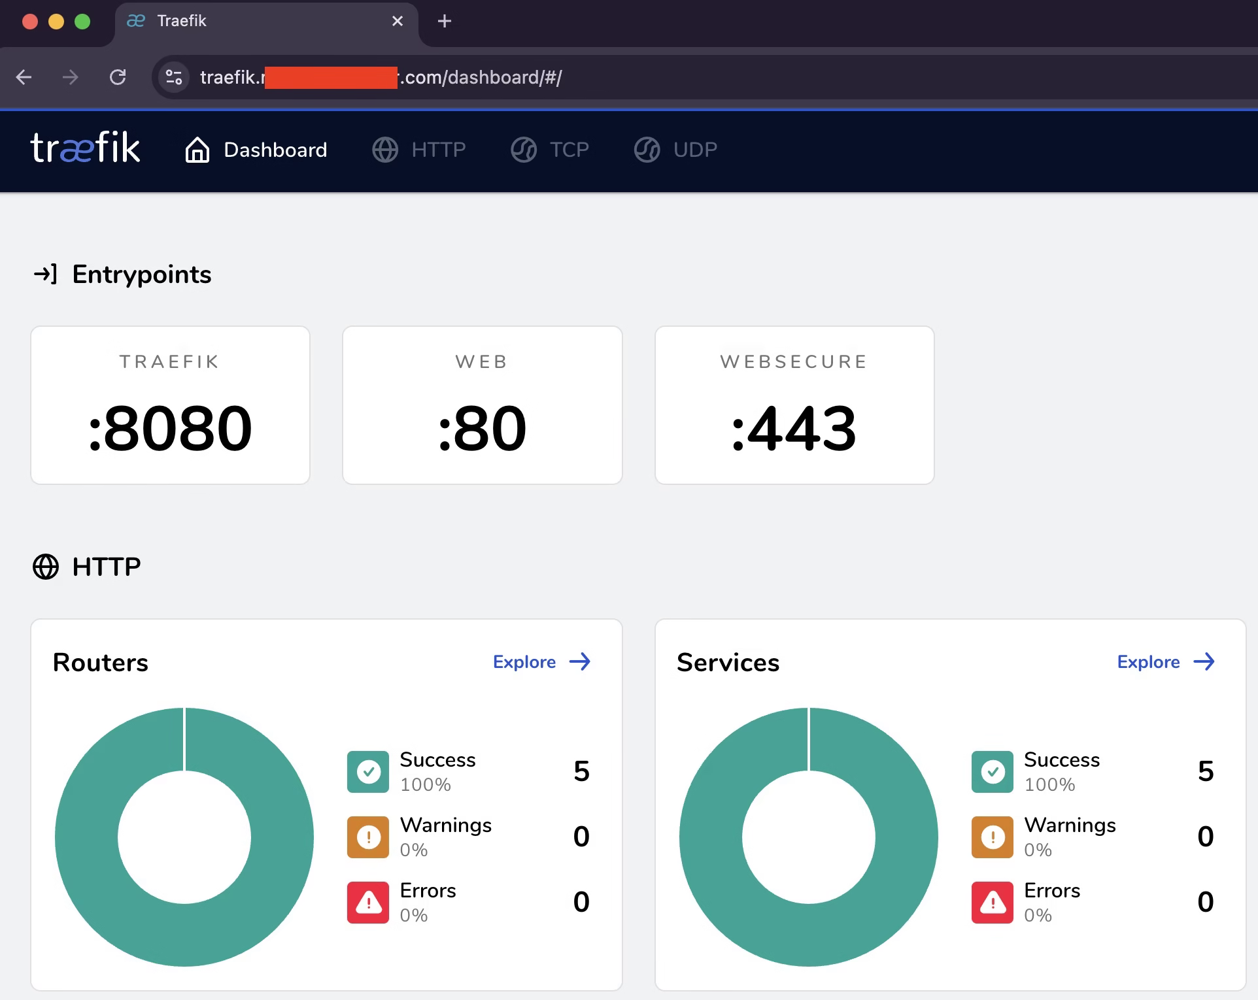The image size is (1258, 1000).
Task: Click Services Success checkmark icon
Action: (993, 772)
